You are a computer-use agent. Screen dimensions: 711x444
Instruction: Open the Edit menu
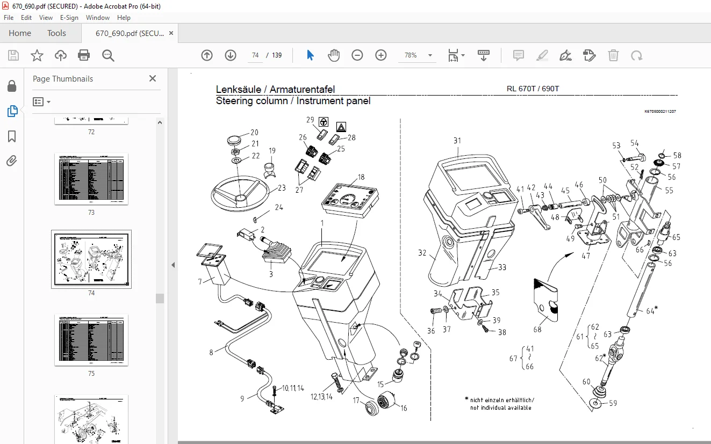26,18
